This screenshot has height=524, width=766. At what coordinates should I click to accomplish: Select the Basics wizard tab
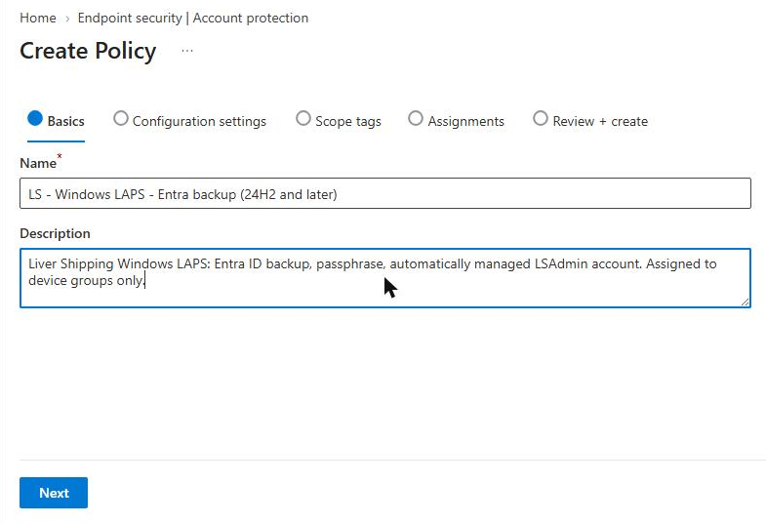click(57, 121)
